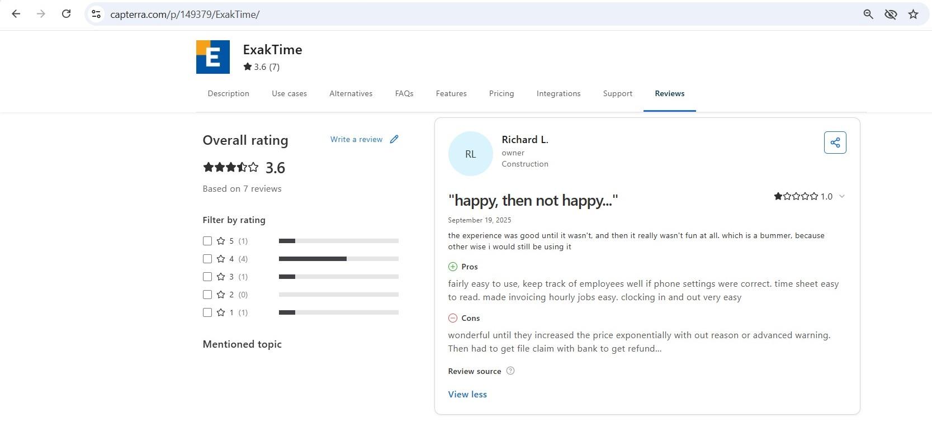932x422 pixels.
Task: Click the Mentioned topic heading
Action: 242,344
